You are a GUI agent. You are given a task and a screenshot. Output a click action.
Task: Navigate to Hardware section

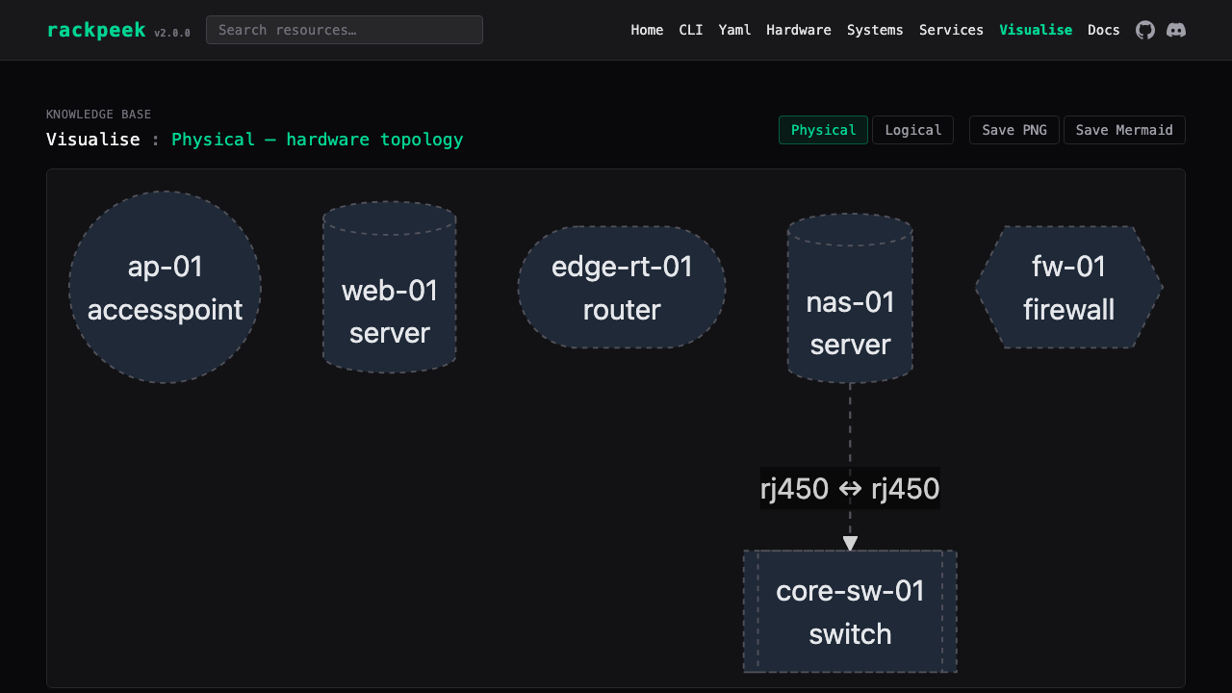(x=799, y=30)
